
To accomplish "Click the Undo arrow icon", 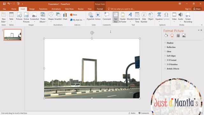I will click(x=9, y=4).
